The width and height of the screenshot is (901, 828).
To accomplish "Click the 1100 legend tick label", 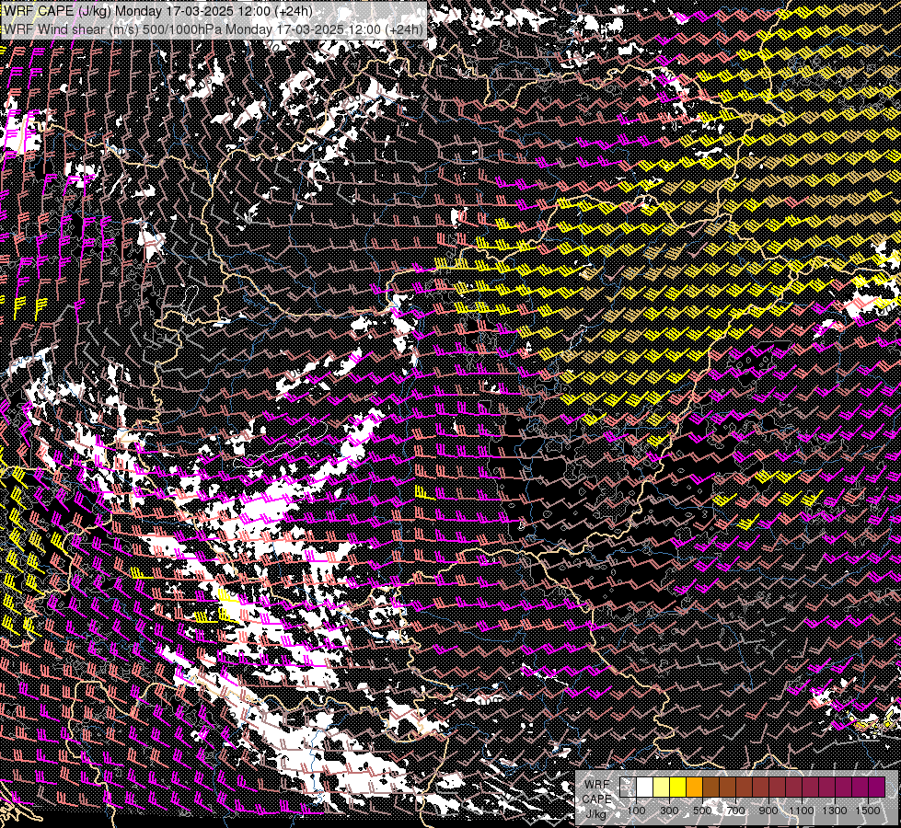I will [x=801, y=811].
